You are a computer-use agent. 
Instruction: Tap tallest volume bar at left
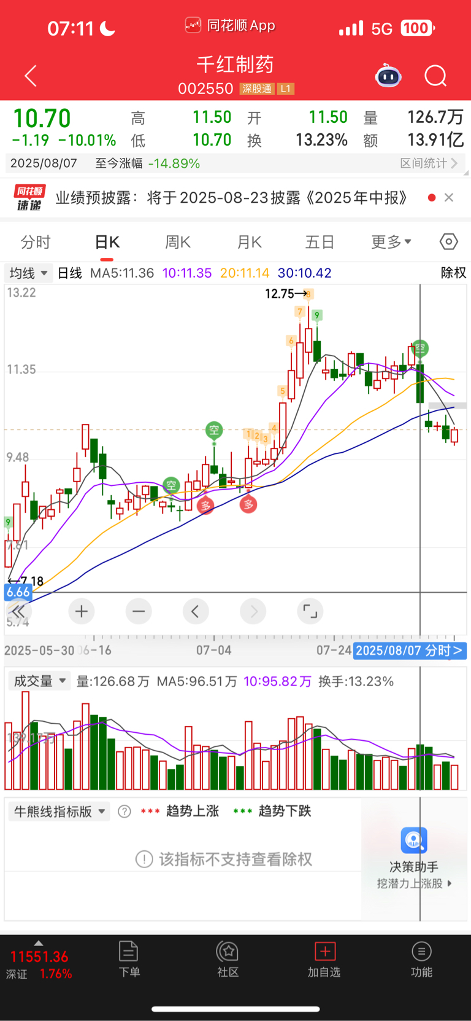[26, 740]
